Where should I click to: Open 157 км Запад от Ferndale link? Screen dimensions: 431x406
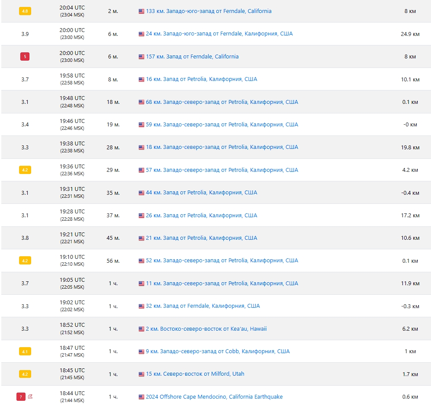tap(192, 57)
